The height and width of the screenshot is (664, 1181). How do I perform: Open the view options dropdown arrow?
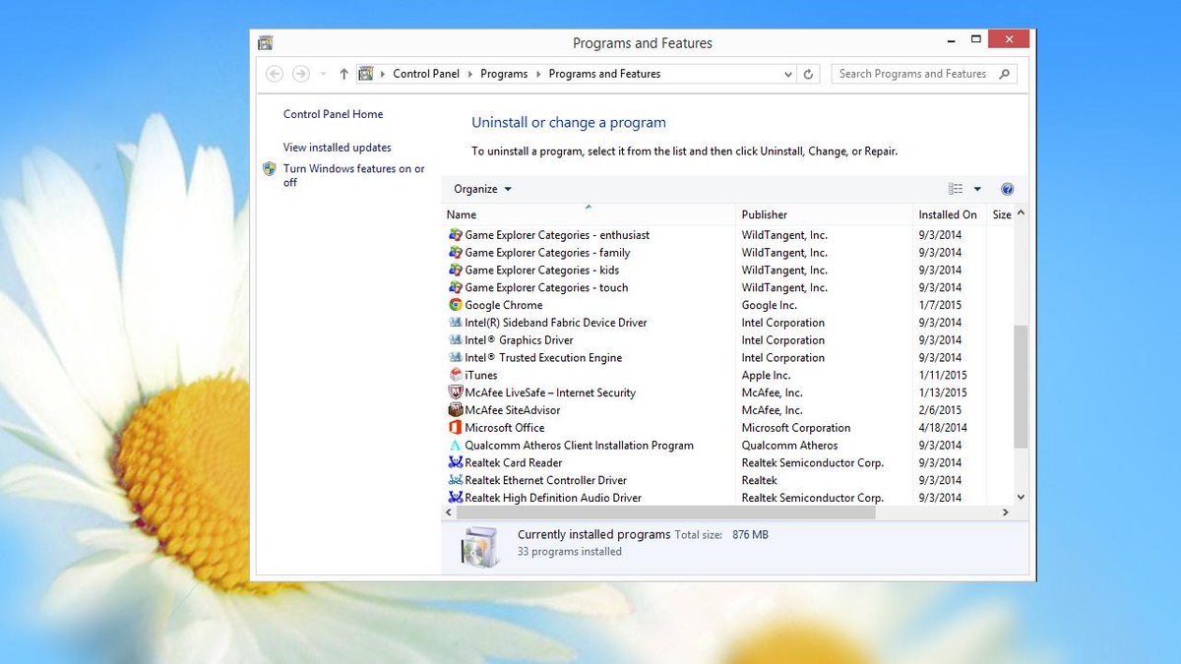point(977,189)
